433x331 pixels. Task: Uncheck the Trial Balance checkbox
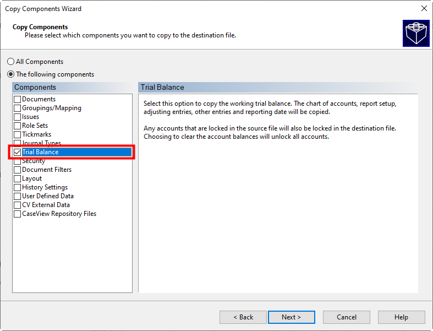pos(18,152)
